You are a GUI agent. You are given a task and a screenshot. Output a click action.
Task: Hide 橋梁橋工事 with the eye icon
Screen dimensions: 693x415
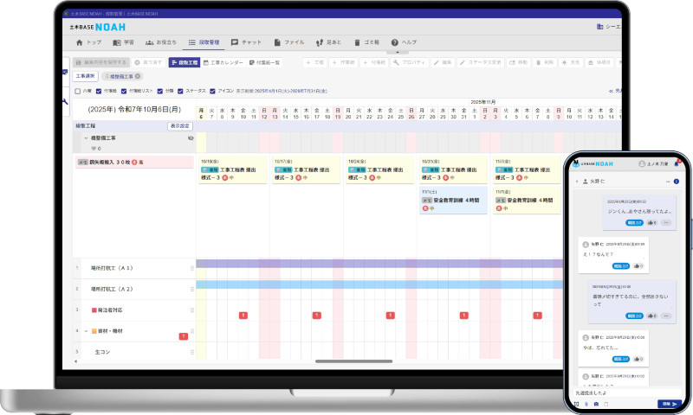pyautogui.click(x=191, y=137)
